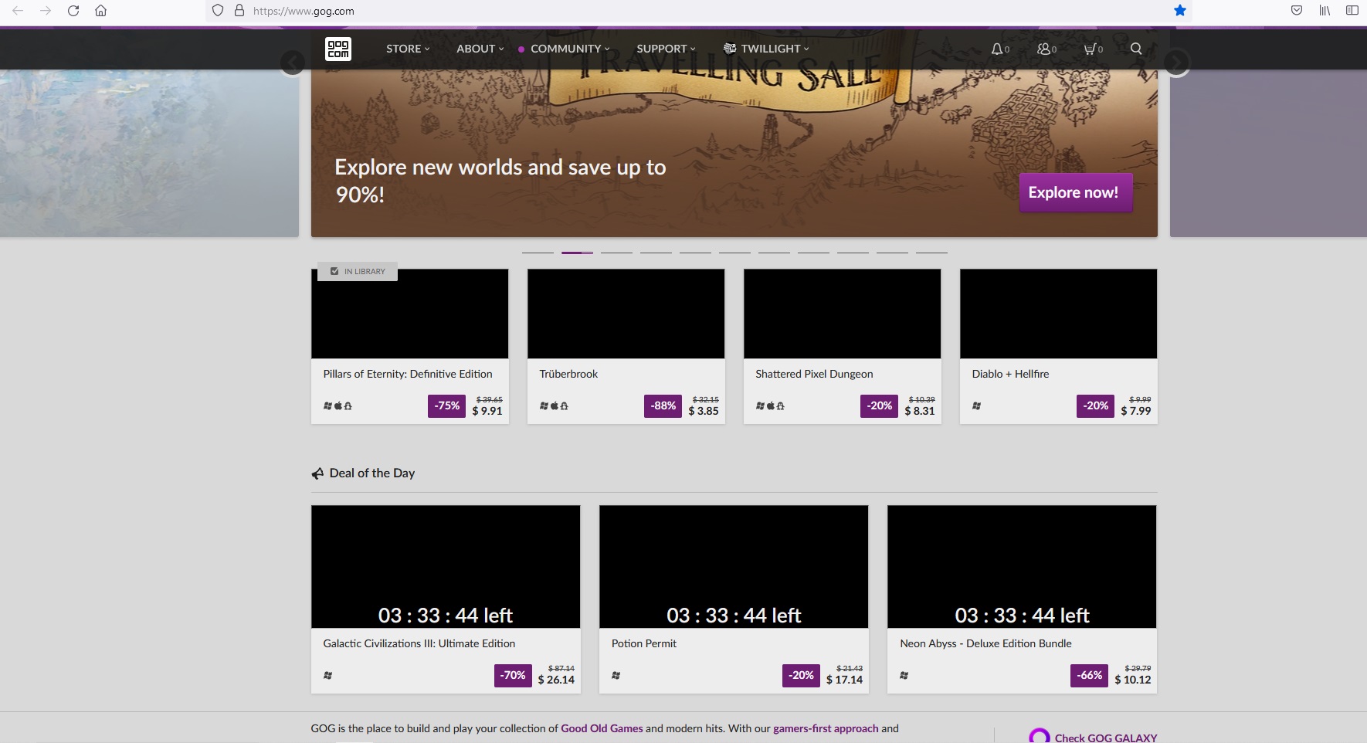This screenshot has height=743, width=1367.
Task: Click the search magnifier icon
Action: tap(1136, 49)
